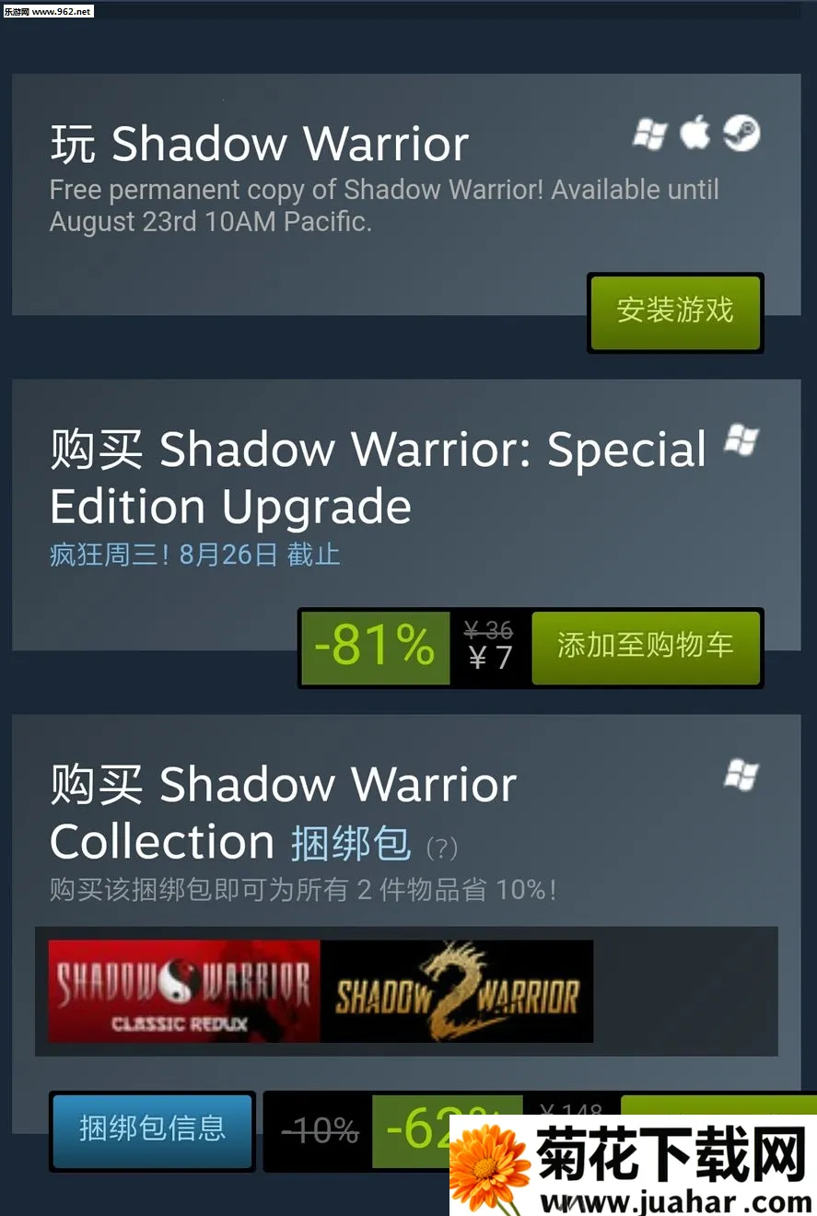Viewport: 817px width, 1216px height.
Task: Click the 疯狂周三! 8月26日 截止 promo text
Action: coord(195,555)
